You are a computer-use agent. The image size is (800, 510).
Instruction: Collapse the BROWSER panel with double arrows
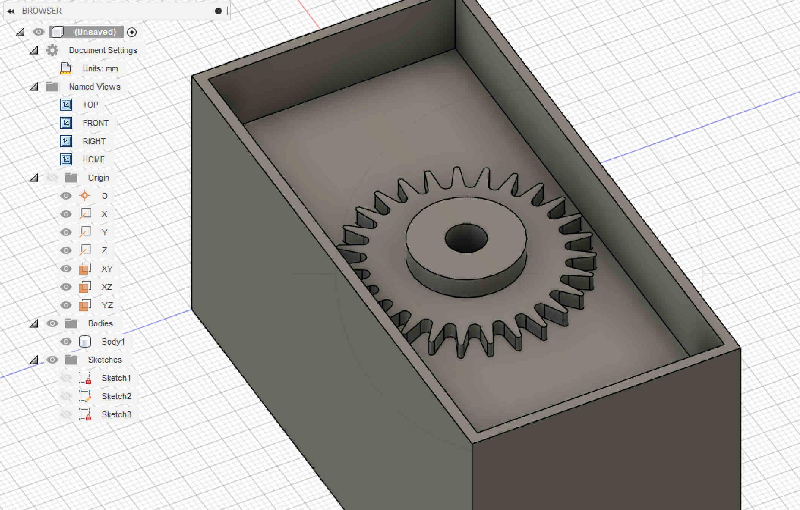(11, 11)
